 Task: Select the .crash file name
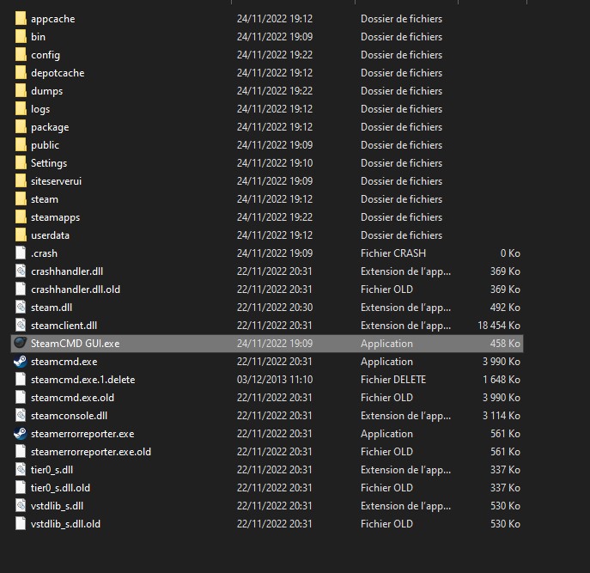(45, 253)
